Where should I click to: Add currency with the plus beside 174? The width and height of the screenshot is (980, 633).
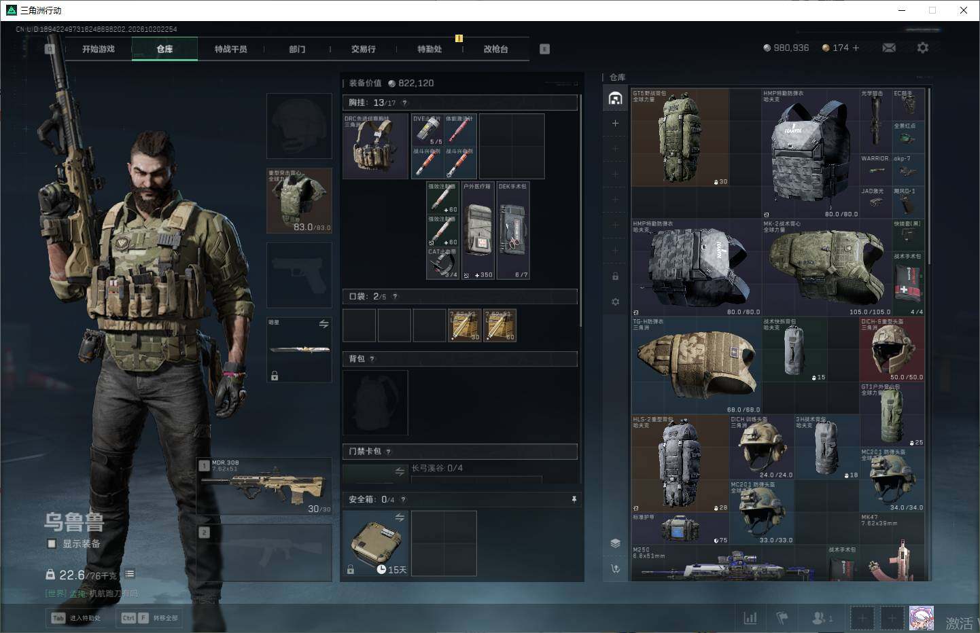tap(856, 48)
